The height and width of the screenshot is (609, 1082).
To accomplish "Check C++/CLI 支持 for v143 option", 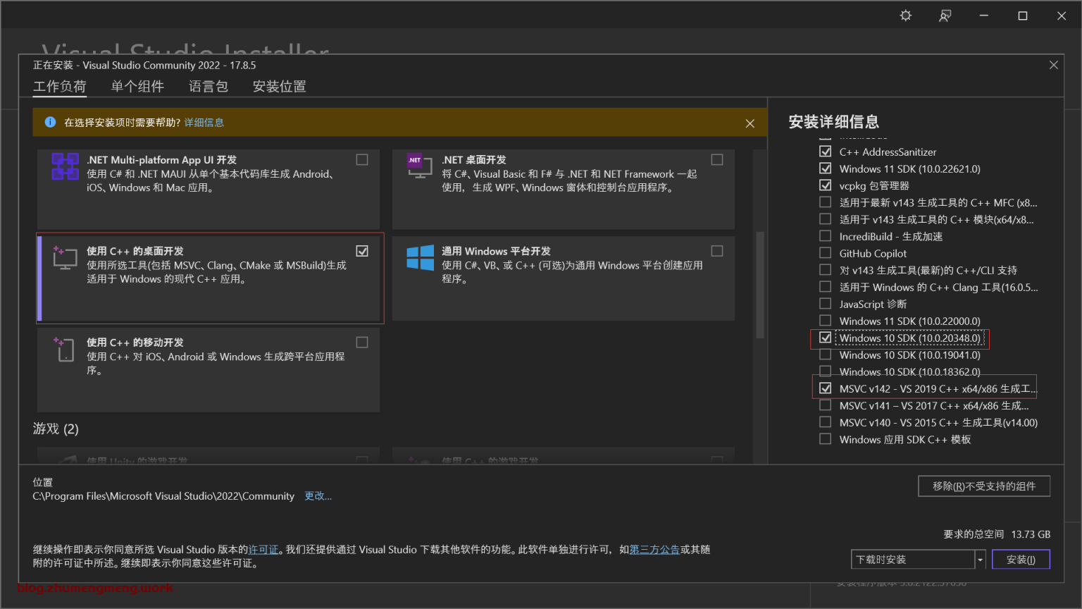I will (826, 270).
